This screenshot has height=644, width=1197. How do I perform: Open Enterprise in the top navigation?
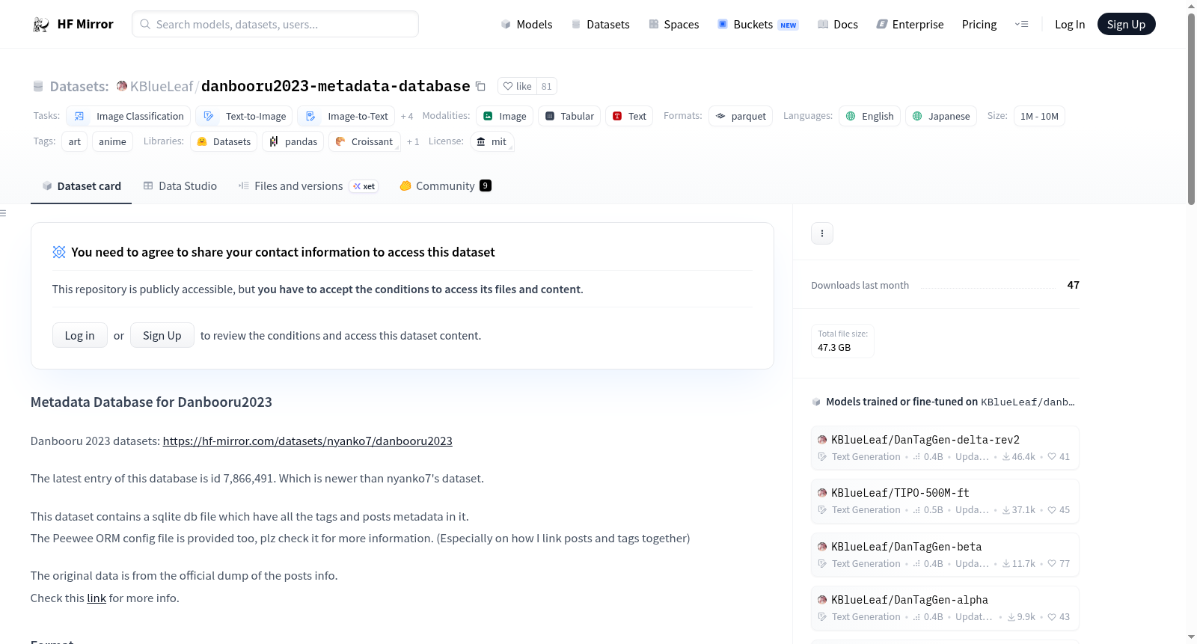click(x=910, y=25)
